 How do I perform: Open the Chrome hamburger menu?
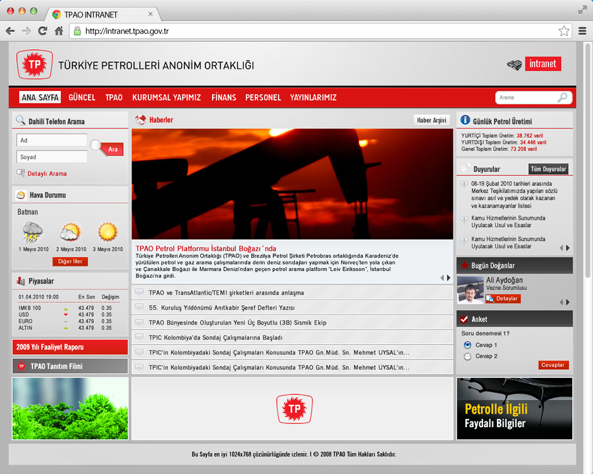tap(583, 31)
